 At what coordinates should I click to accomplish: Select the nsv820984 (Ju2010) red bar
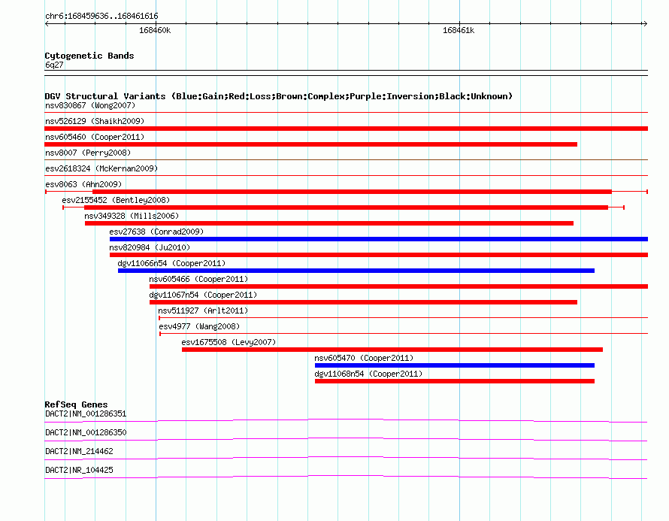pyautogui.click(x=378, y=255)
